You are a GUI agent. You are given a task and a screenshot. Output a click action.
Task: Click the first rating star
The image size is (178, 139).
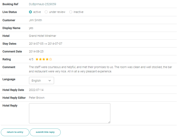(x=37, y=59)
